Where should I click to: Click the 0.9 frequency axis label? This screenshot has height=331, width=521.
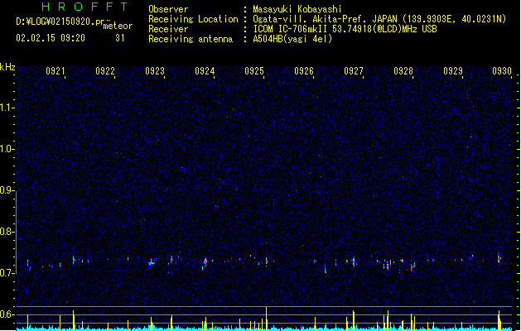(7, 190)
